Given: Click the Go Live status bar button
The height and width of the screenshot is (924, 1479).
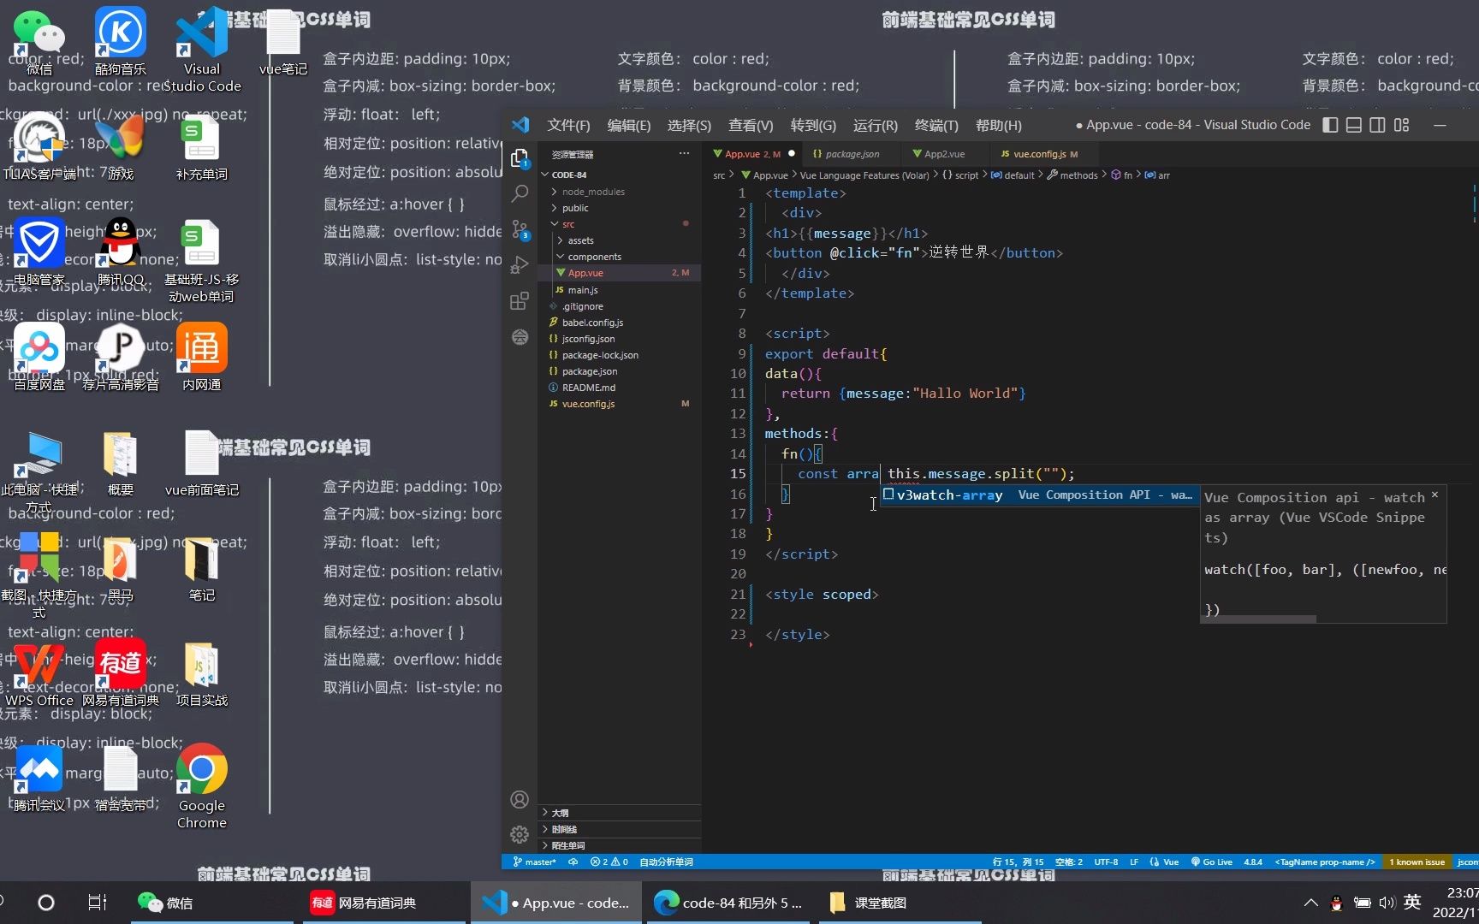Looking at the screenshot, I should 1211,862.
